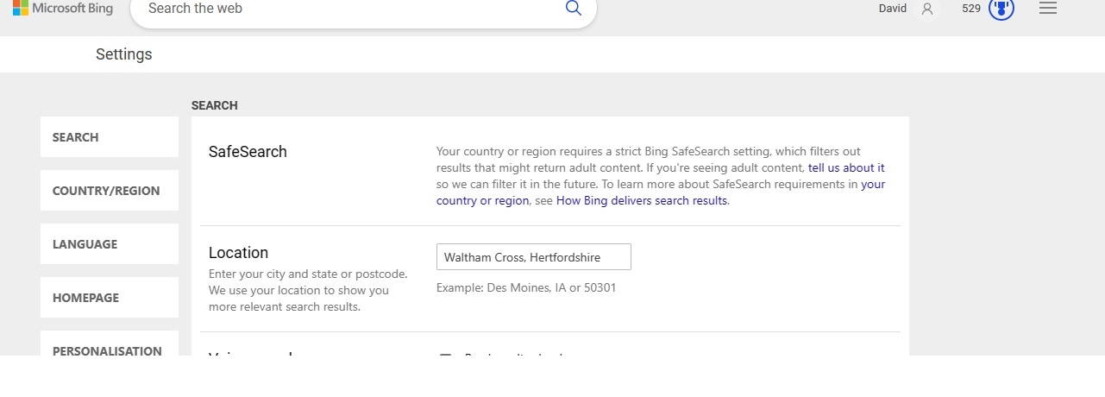Select the SEARCH settings tab

point(110,137)
